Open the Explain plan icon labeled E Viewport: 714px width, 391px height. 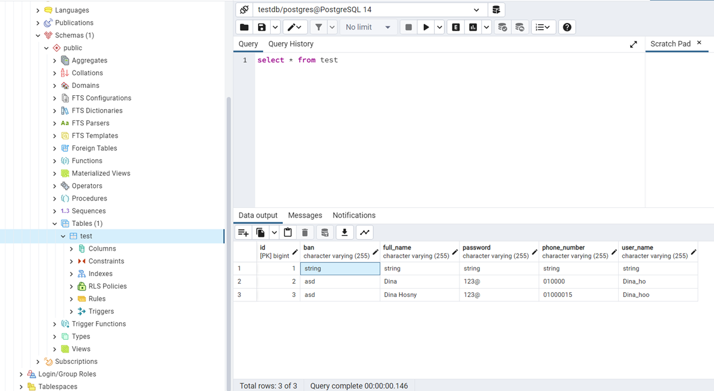[455, 27]
